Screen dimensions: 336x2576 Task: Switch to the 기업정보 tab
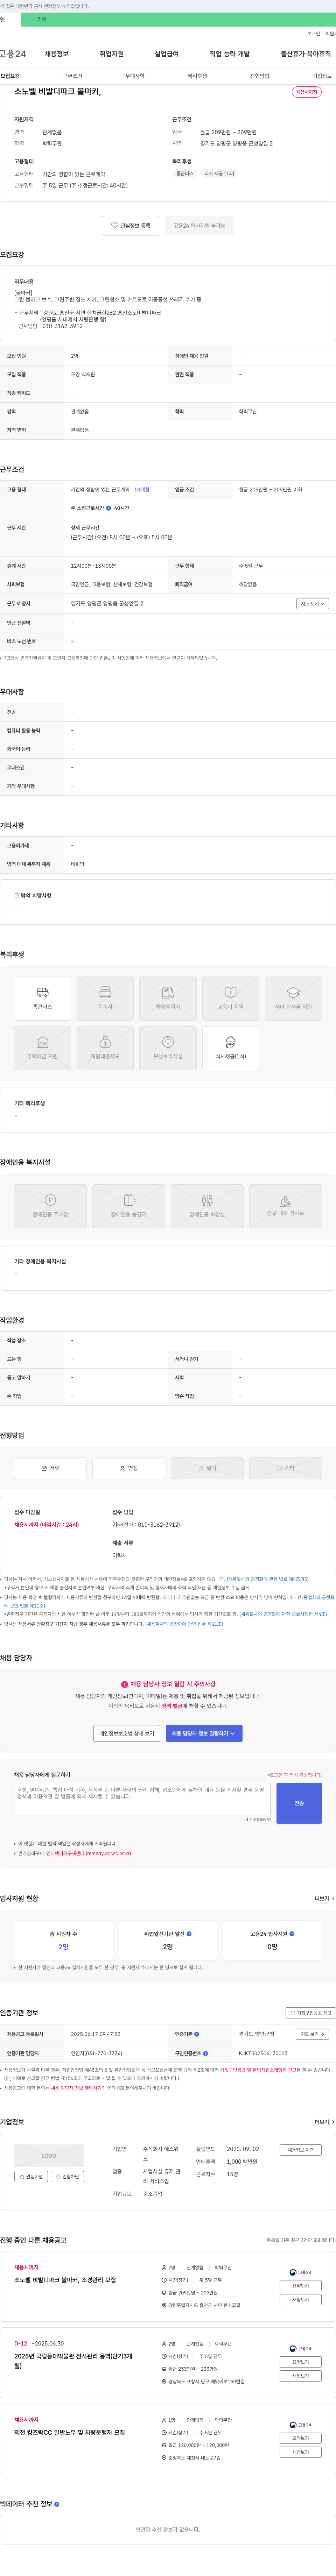(x=322, y=76)
